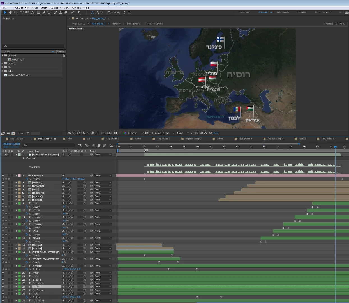The height and width of the screenshot is (303, 349).
Task: Switch to the Small Screen workspace
Action: [x=282, y=13]
